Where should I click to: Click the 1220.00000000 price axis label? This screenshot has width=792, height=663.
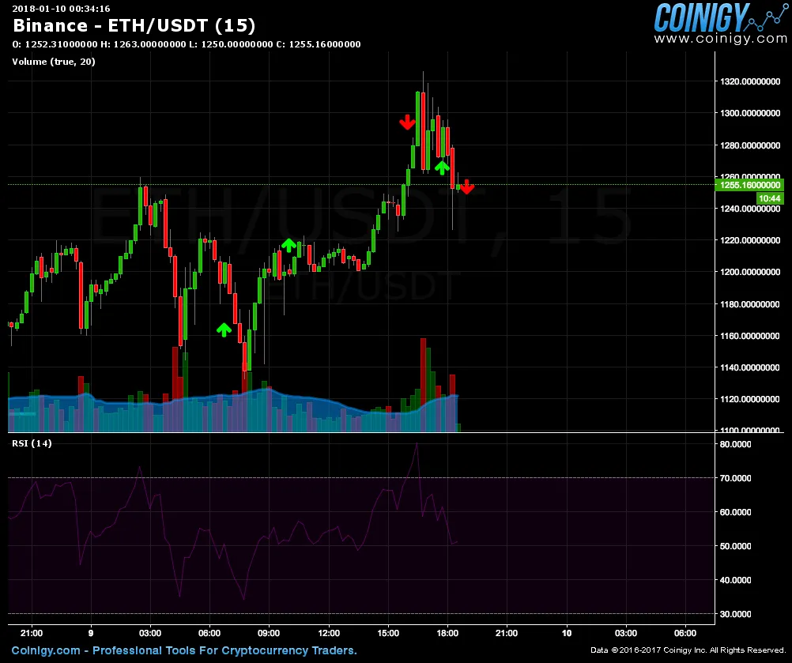tap(750, 240)
